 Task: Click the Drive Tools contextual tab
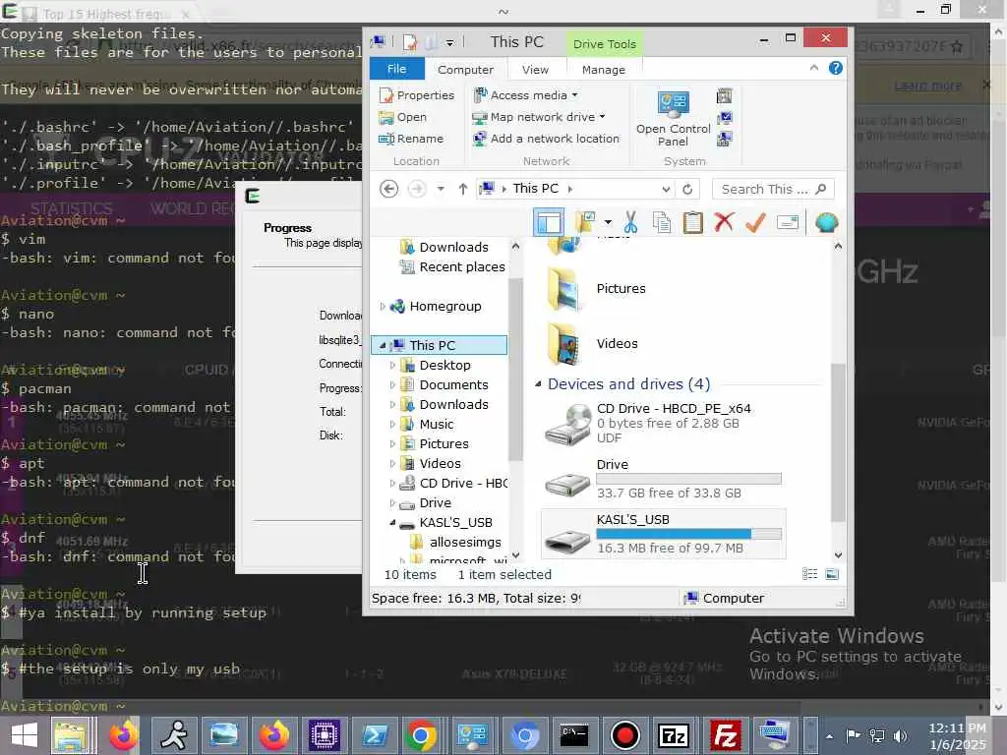point(605,43)
